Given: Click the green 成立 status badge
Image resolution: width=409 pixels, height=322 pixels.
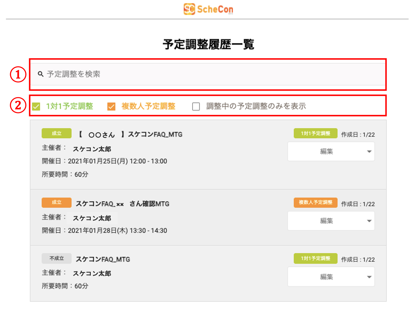Looking at the screenshot, I should (56, 133).
